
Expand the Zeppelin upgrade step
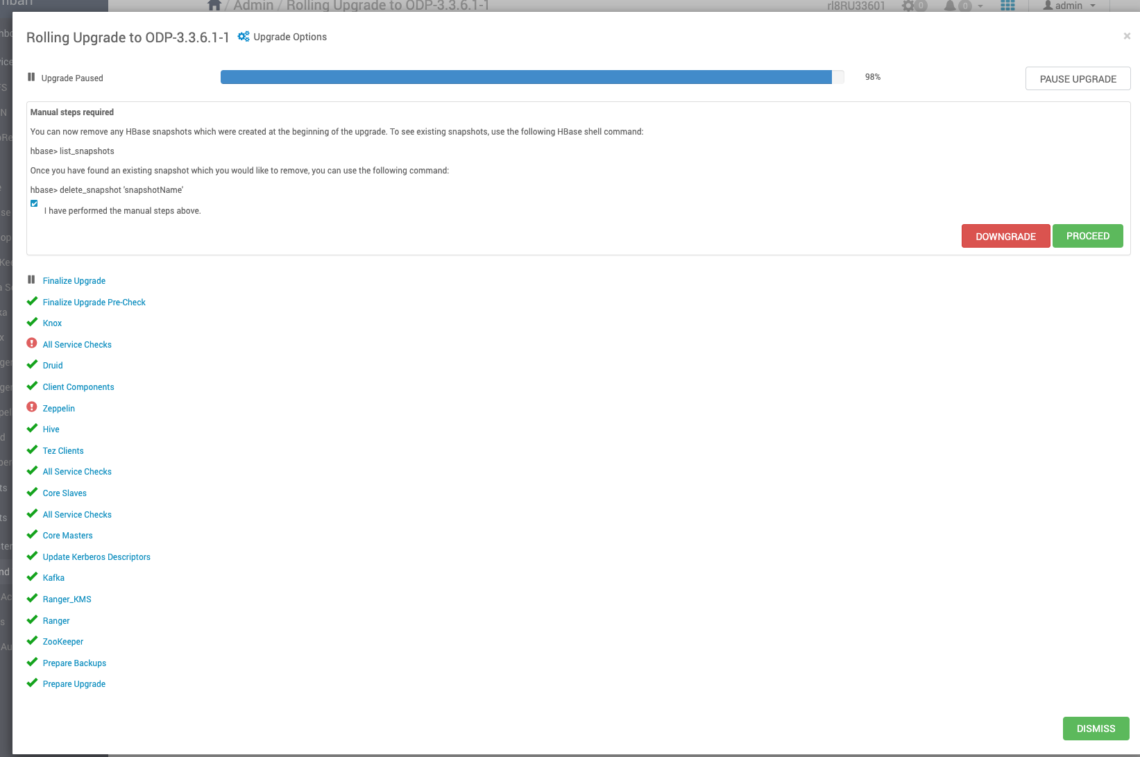pos(59,409)
